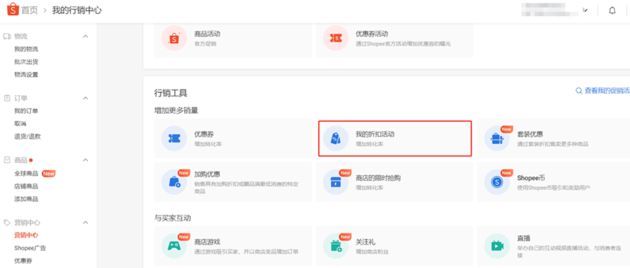Click the Shopee logo in header
Image resolution: width=630 pixels, height=268 pixels.
click(x=12, y=10)
